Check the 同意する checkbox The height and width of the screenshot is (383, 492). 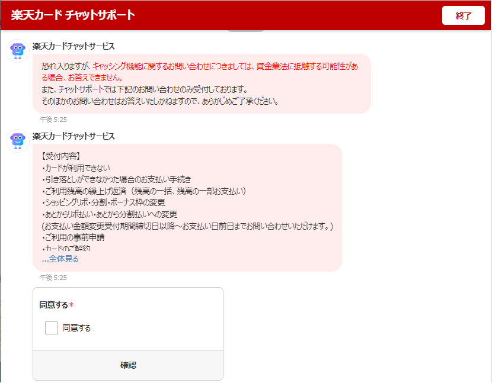click(x=52, y=328)
